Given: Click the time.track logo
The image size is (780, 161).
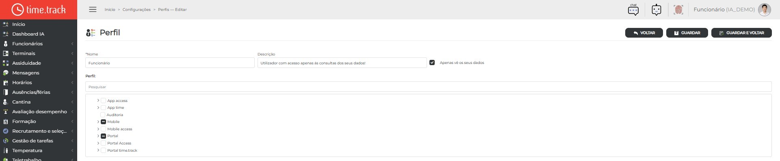Looking at the screenshot, I should coord(39,9).
